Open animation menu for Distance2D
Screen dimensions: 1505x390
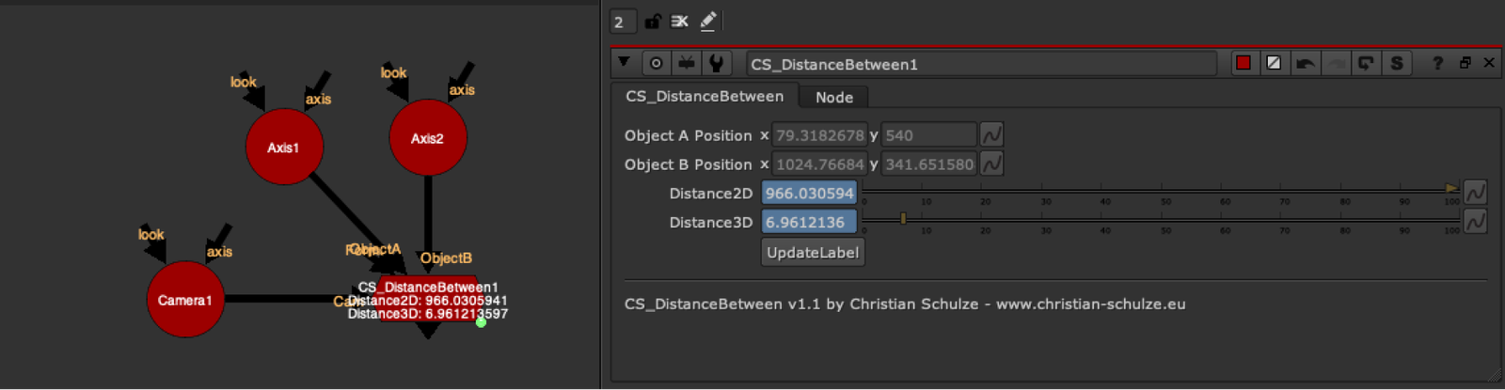point(1475,193)
